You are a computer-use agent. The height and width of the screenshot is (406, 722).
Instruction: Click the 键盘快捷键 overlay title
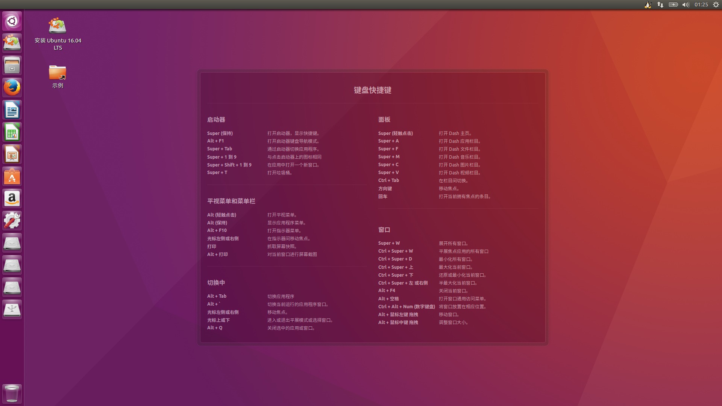pyautogui.click(x=373, y=90)
